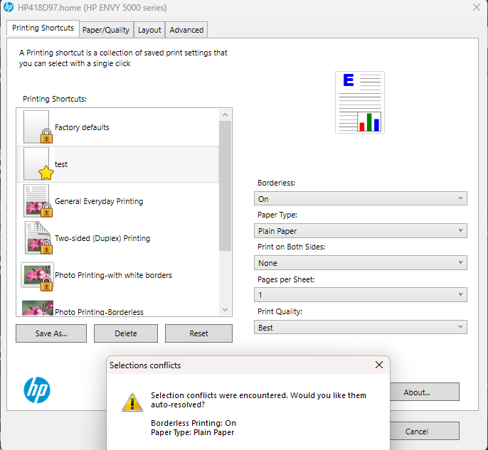This screenshot has width=488, height=450.
Task: Open the Advanced tab
Action: [x=186, y=30]
